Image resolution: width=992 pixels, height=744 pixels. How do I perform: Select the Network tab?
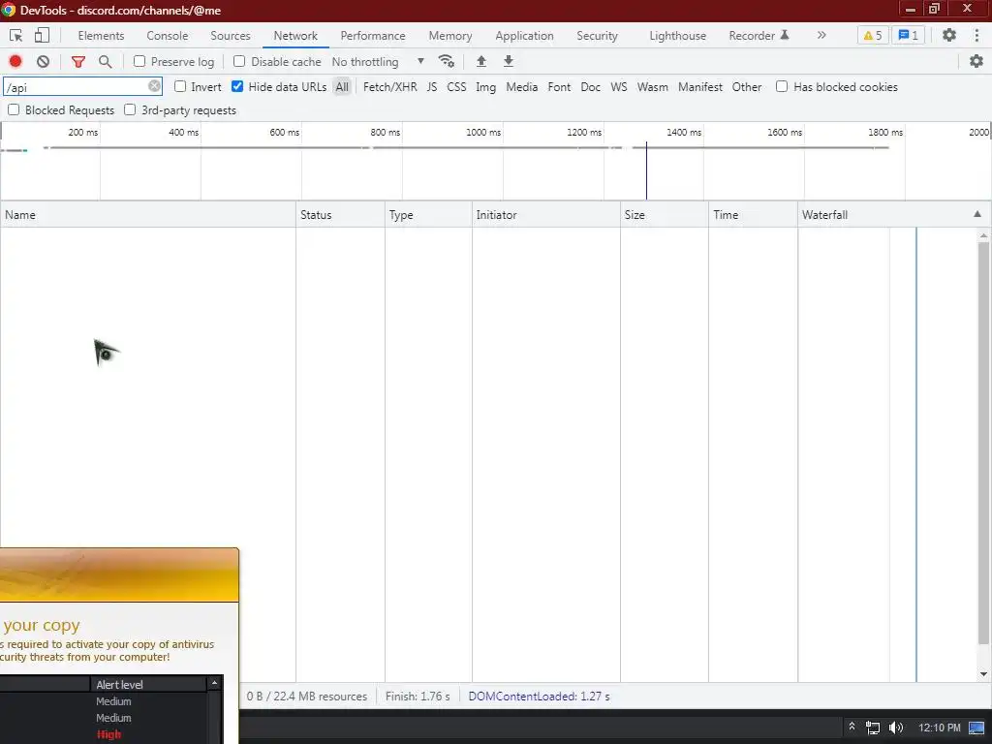(x=295, y=36)
